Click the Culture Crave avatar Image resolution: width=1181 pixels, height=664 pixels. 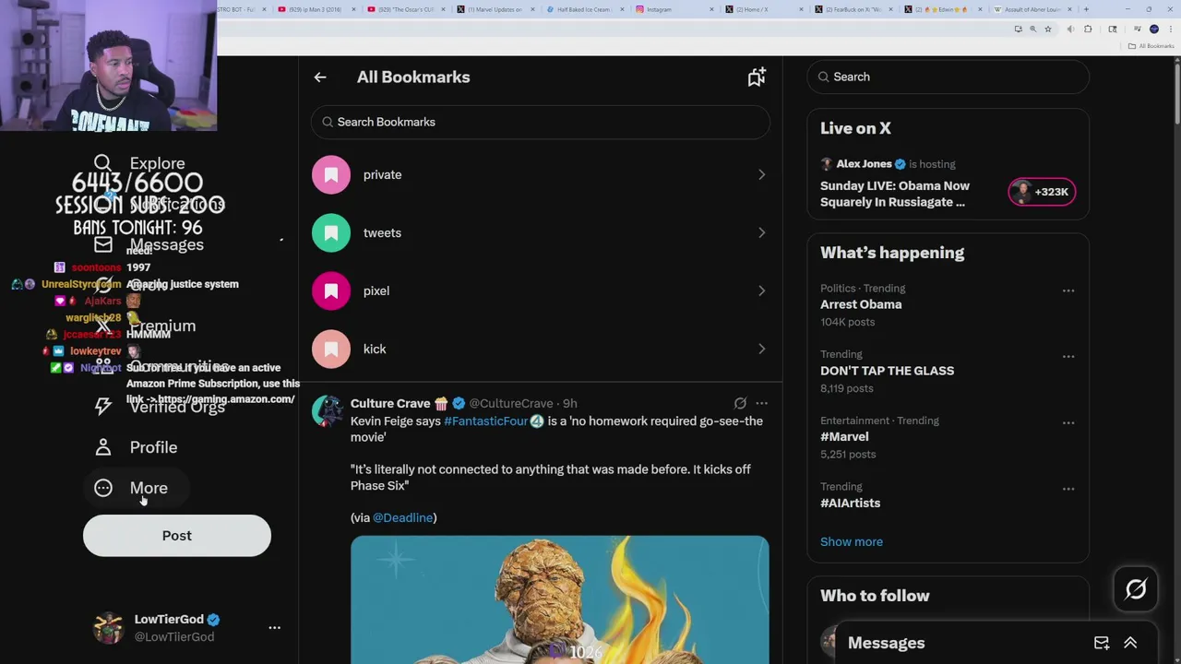(327, 411)
